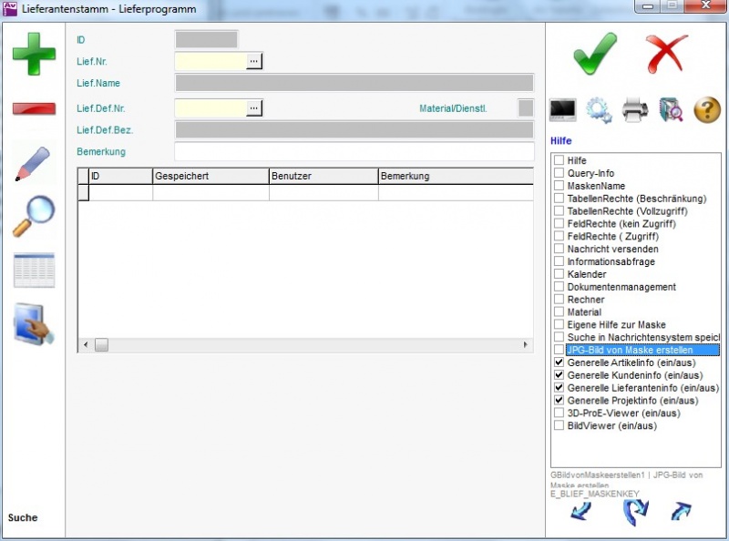The image size is (729, 541).
Task: Confirm with the green checkmark icon
Action: point(595,54)
